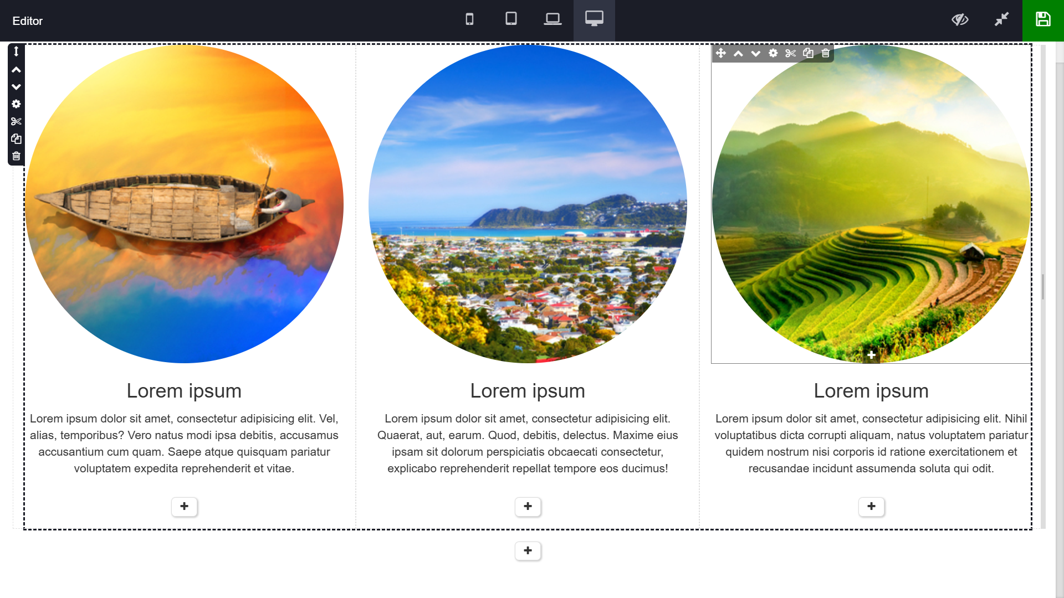
Task: Move selected image block down via chevron
Action: click(755, 53)
